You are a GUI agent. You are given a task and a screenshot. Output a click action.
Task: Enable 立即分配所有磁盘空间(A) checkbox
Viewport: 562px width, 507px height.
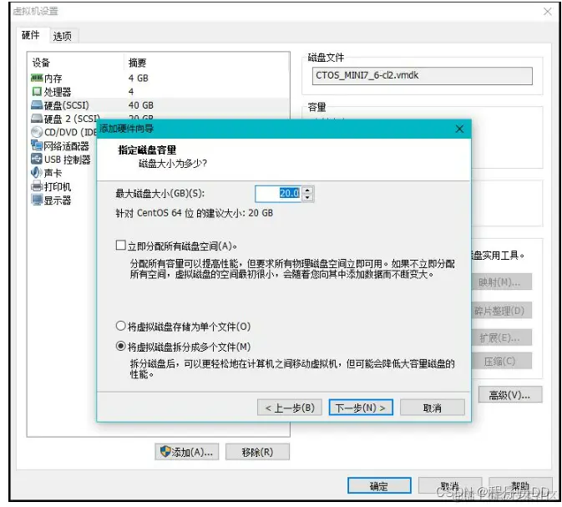click(121, 246)
